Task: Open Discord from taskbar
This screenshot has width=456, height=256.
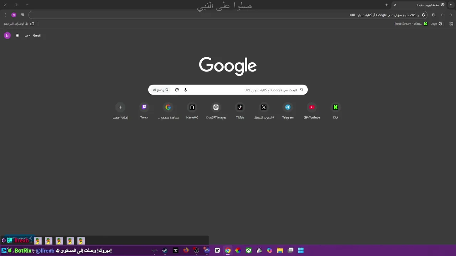Action: click(207, 250)
